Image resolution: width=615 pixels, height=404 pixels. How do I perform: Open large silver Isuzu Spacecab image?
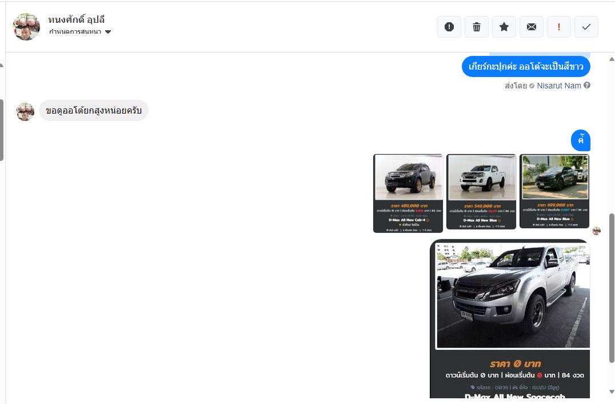[510, 318]
